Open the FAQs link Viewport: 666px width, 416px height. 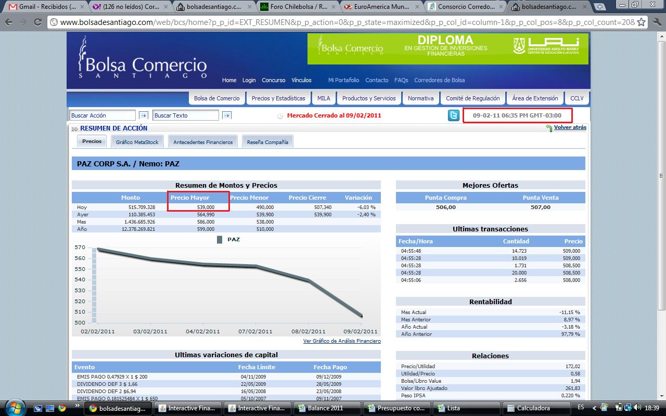click(x=401, y=80)
